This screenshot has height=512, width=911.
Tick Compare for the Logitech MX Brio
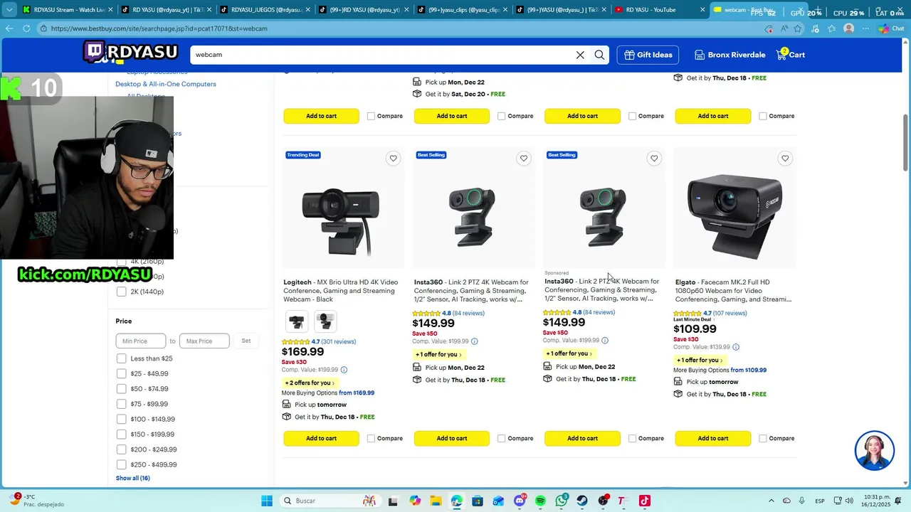[371, 438]
